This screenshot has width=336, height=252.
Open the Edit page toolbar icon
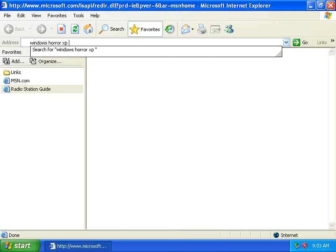pyautogui.click(x=215, y=29)
